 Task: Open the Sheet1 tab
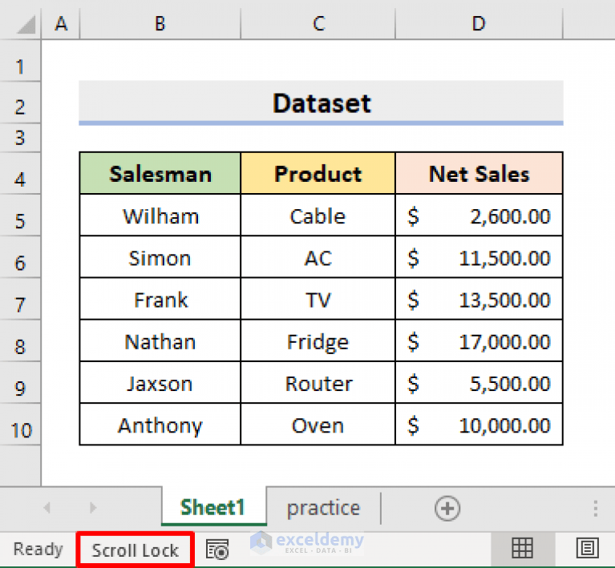213,508
